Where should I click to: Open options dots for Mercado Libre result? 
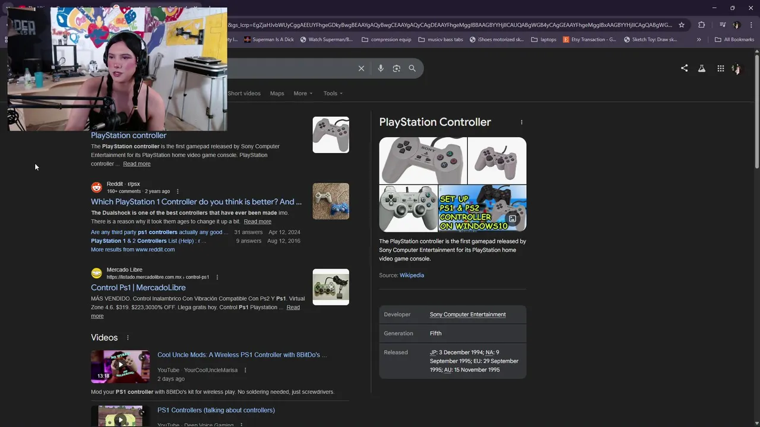coord(217,277)
